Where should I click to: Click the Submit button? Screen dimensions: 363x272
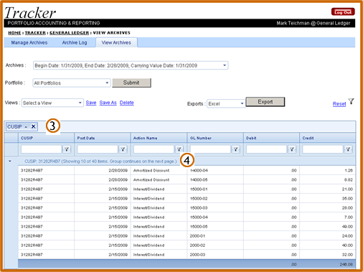click(x=131, y=83)
